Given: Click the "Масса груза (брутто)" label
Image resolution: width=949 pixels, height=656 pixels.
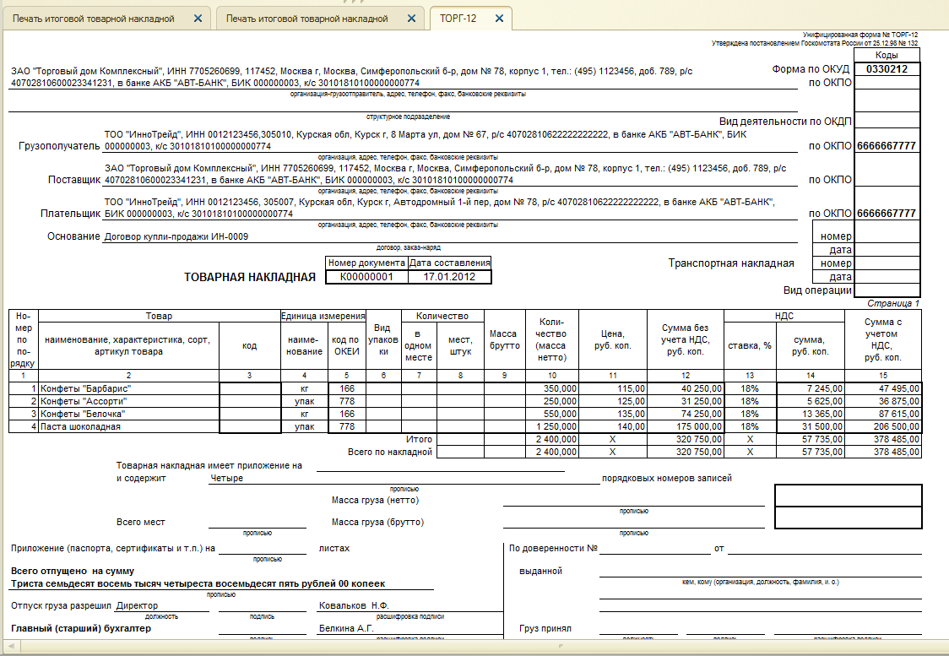Looking at the screenshot, I should click(x=377, y=523).
